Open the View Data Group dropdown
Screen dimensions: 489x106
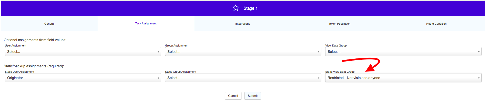tap(403, 52)
